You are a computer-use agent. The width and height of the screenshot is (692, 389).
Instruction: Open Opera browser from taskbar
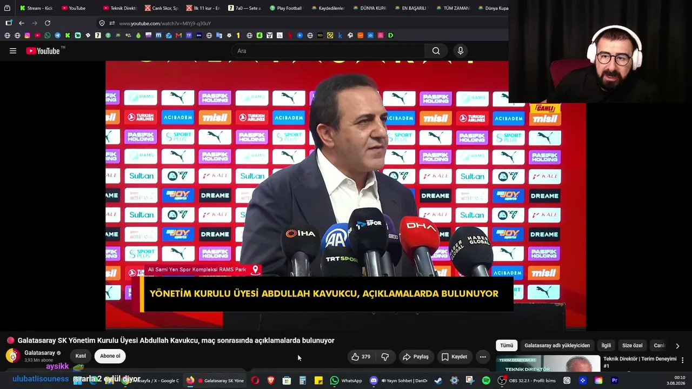click(x=255, y=380)
